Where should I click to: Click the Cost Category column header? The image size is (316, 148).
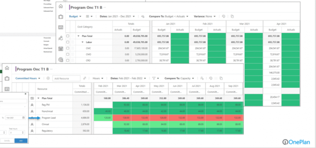[94, 27]
